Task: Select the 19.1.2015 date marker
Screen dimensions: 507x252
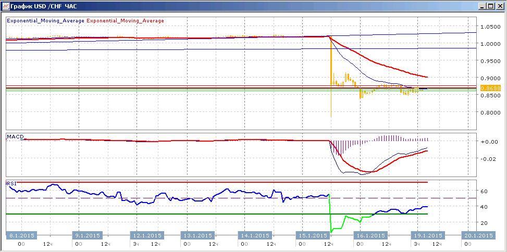Action: pyautogui.click(x=427, y=235)
